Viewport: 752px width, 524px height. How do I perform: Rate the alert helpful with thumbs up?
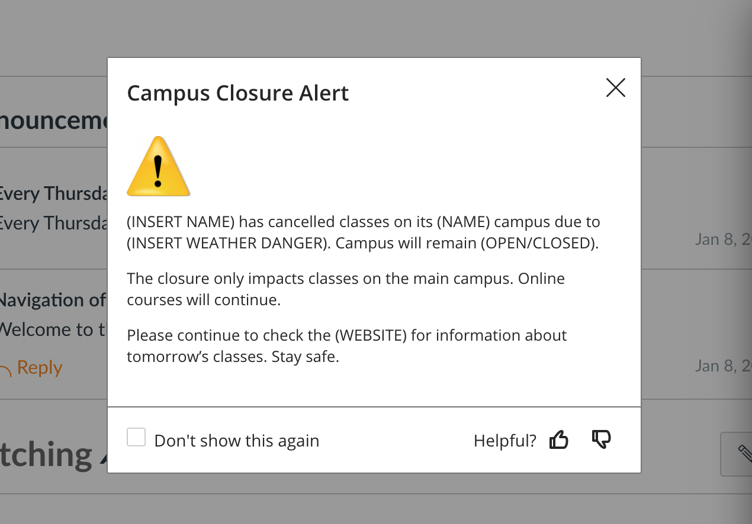559,439
